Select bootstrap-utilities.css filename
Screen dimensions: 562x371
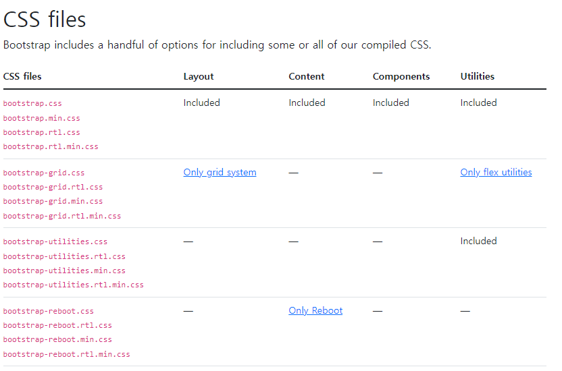55,242
